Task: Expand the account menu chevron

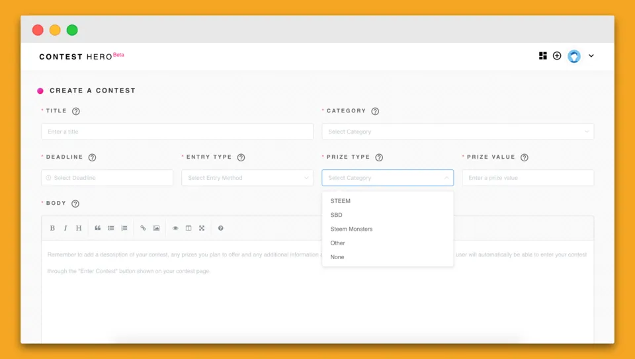Action: click(591, 56)
